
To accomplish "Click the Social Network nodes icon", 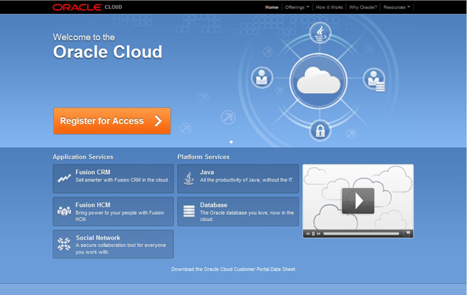I will 64,244.
